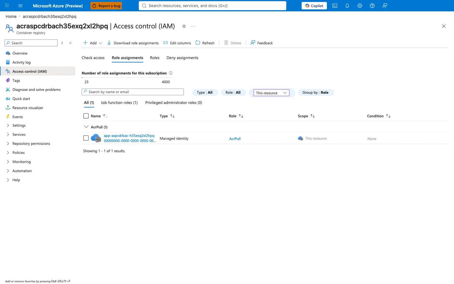Screen dimensions: 454x284
Task: Sort by the Scope column
Action: (306, 116)
